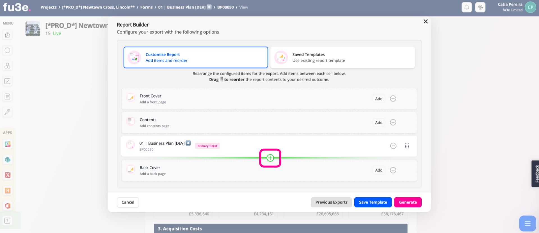Remove Contents row with minus icon

tap(393, 122)
